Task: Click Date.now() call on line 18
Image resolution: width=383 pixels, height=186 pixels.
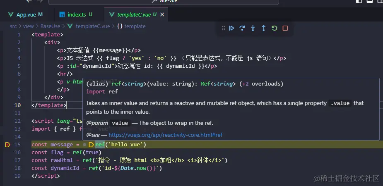Action: coord(136,168)
